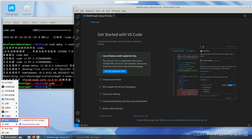Choose 运行程序... in the Xfce menu
Screen dimensions: 252x139
(9, 83)
